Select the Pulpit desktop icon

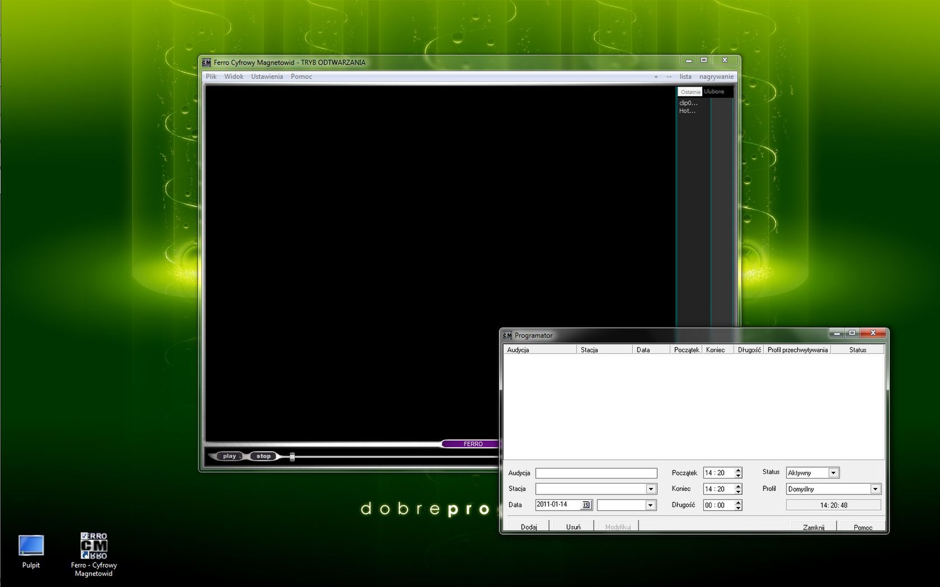click(31, 551)
